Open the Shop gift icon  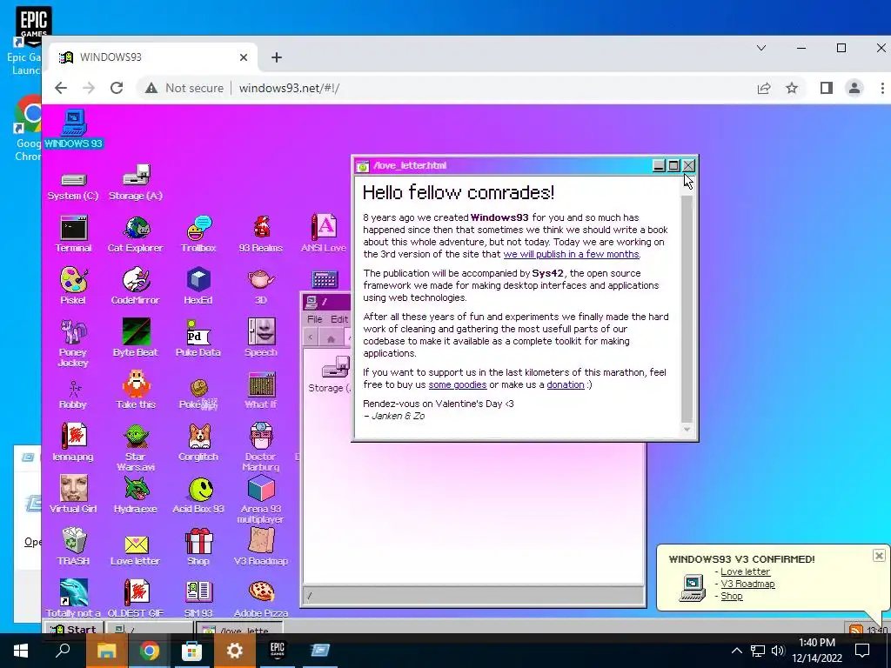pos(198,546)
